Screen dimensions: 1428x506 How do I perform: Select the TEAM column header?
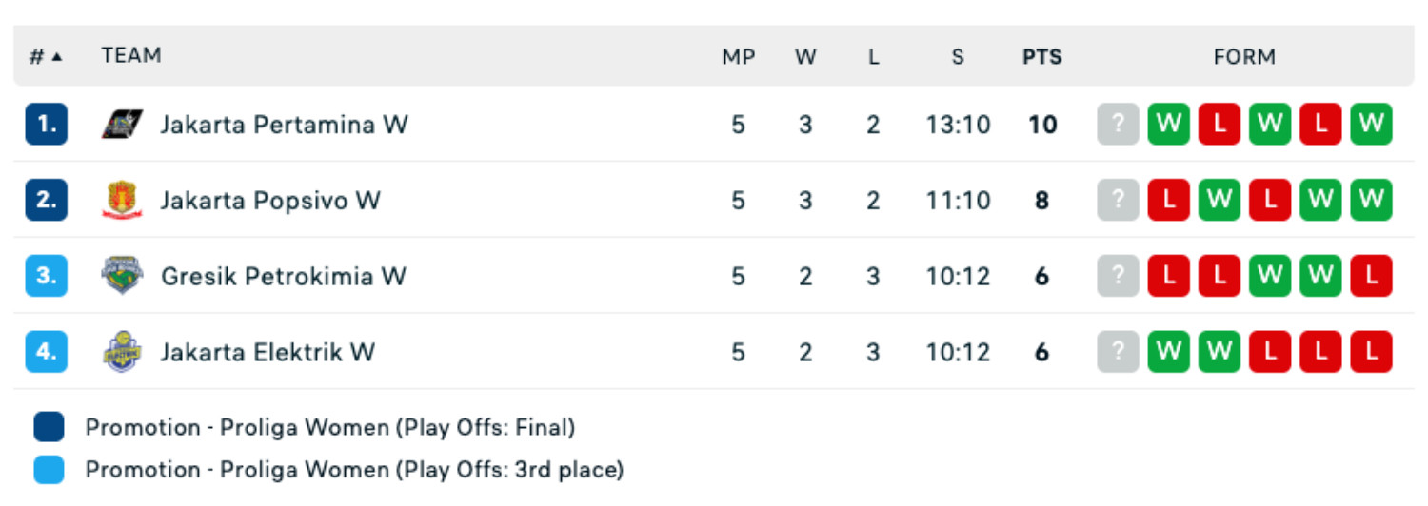[131, 55]
